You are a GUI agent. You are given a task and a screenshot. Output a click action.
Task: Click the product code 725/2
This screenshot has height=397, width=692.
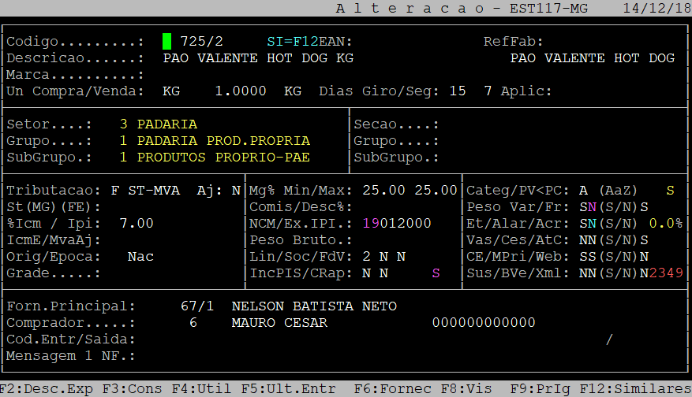(x=202, y=42)
